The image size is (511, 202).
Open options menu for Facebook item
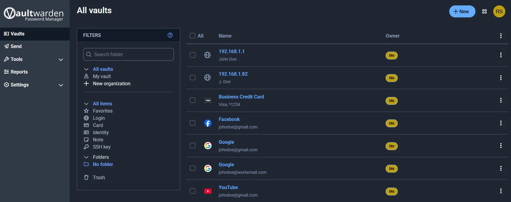(501, 123)
